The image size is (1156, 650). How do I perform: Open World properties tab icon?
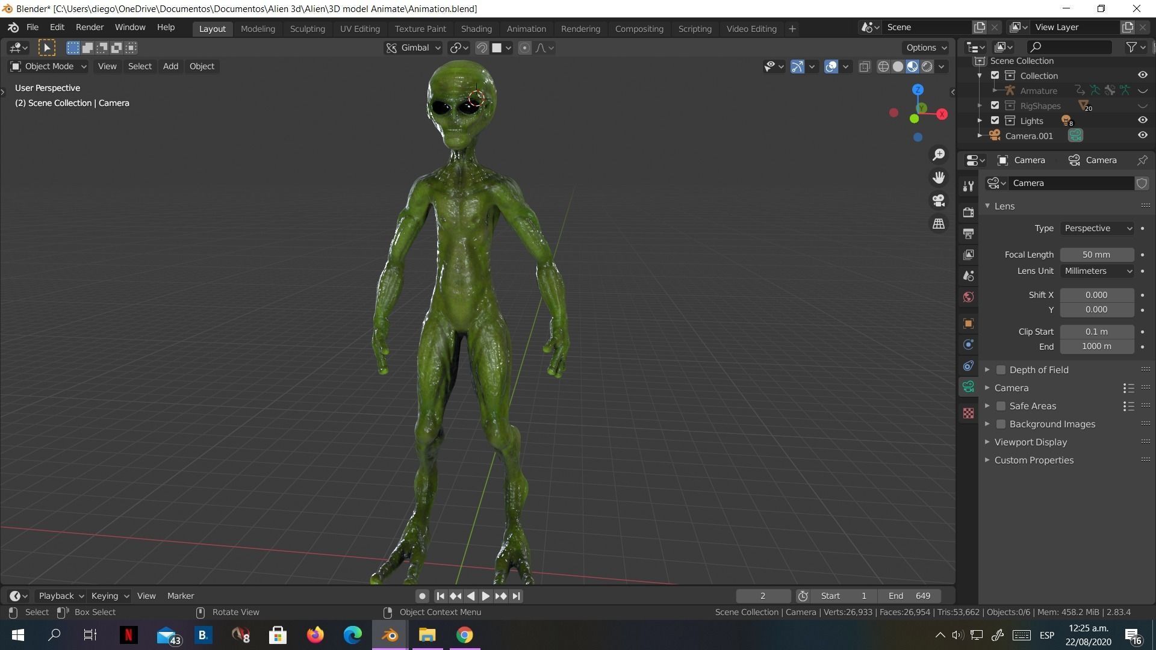[x=968, y=297]
